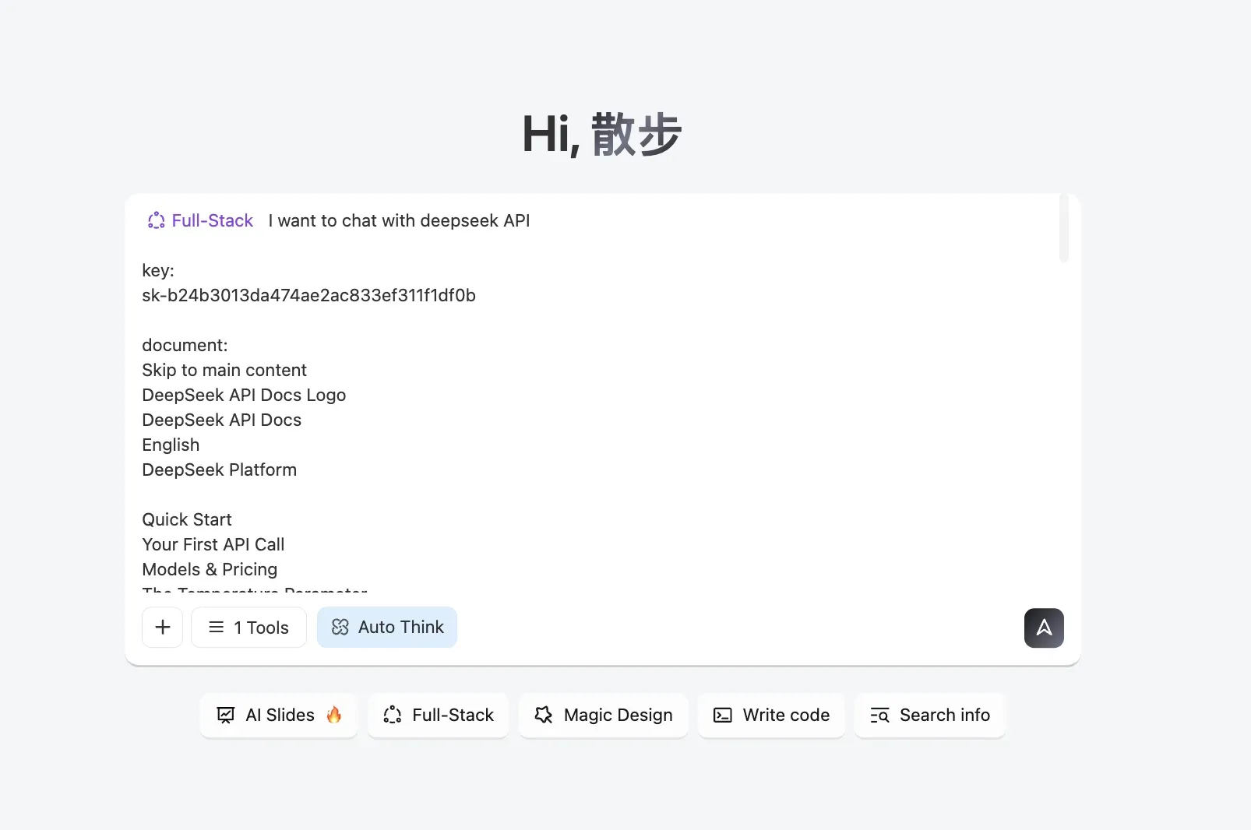1251x830 pixels.
Task: Click the 'Models & Pricing' line
Action: coord(210,570)
